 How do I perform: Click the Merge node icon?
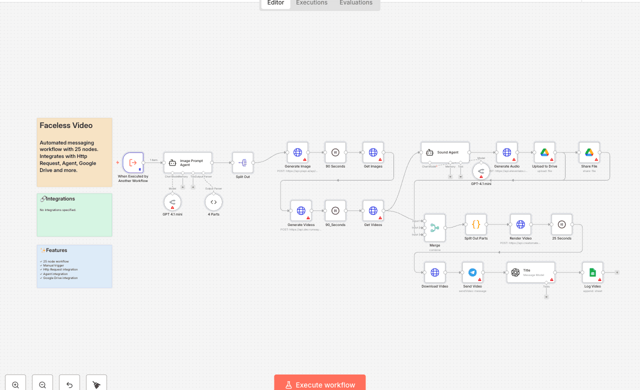click(x=434, y=228)
